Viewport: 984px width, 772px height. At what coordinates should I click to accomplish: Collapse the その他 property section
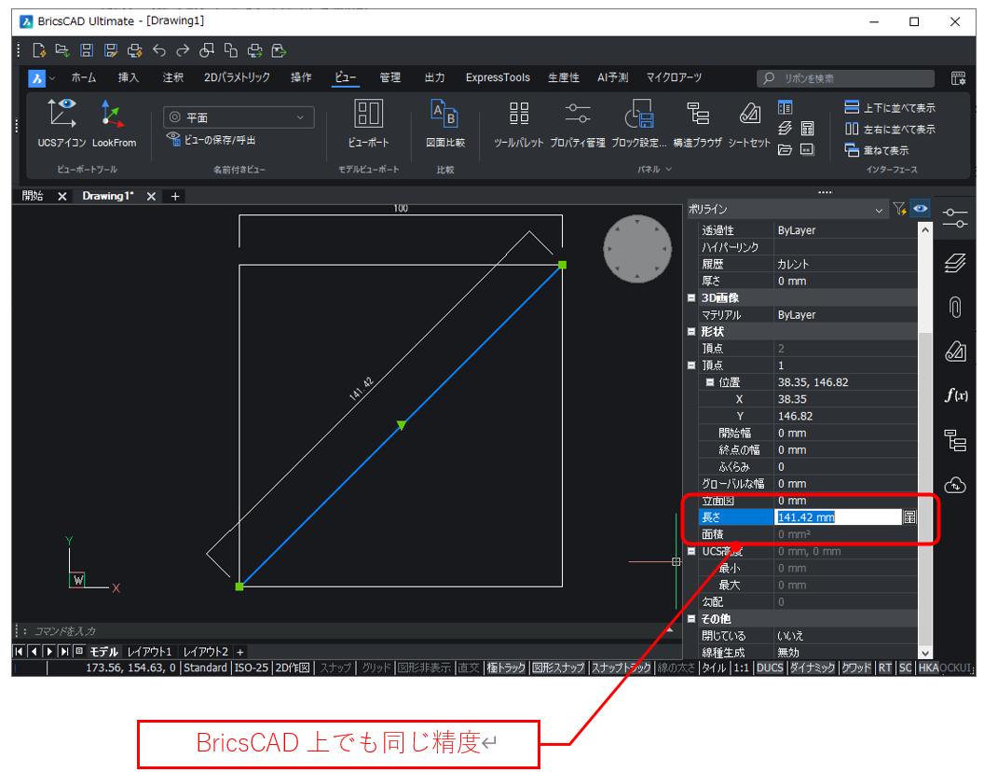[690, 619]
